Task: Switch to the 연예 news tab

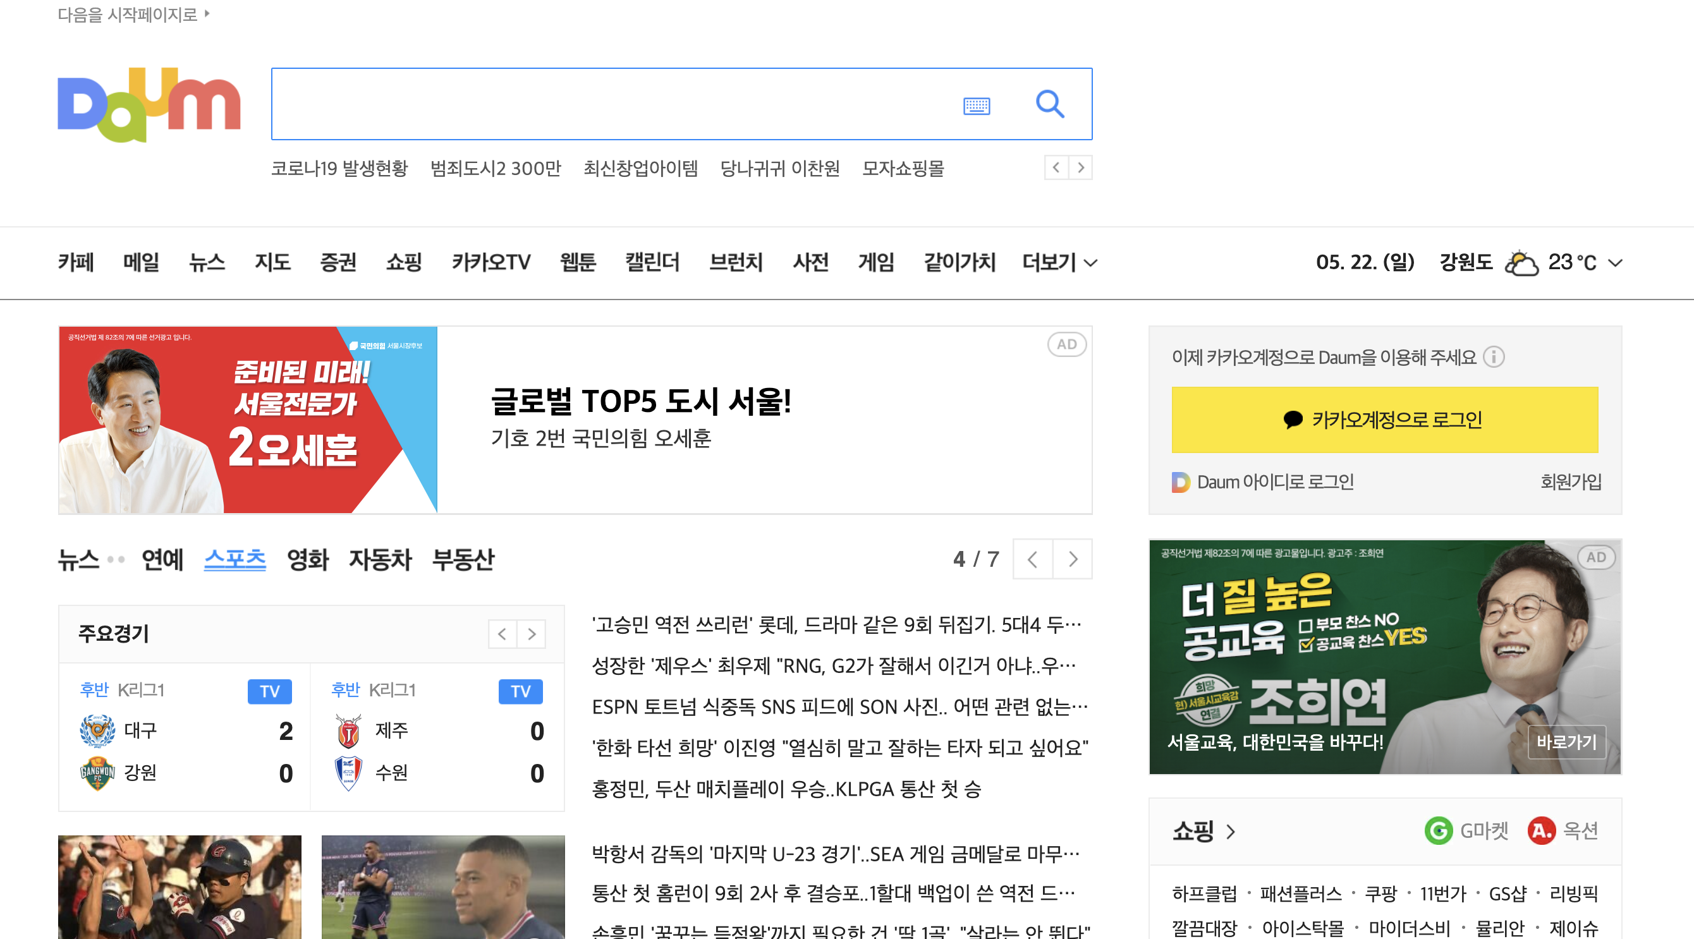Action: point(162,560)
